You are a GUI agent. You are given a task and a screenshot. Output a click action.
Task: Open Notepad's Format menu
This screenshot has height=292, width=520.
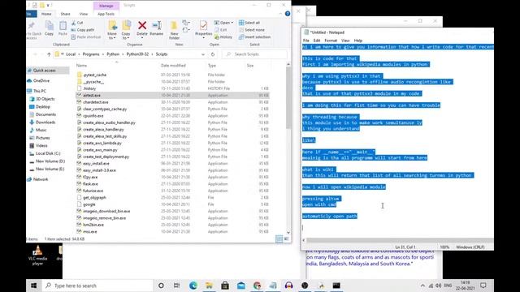click(331, 41)
